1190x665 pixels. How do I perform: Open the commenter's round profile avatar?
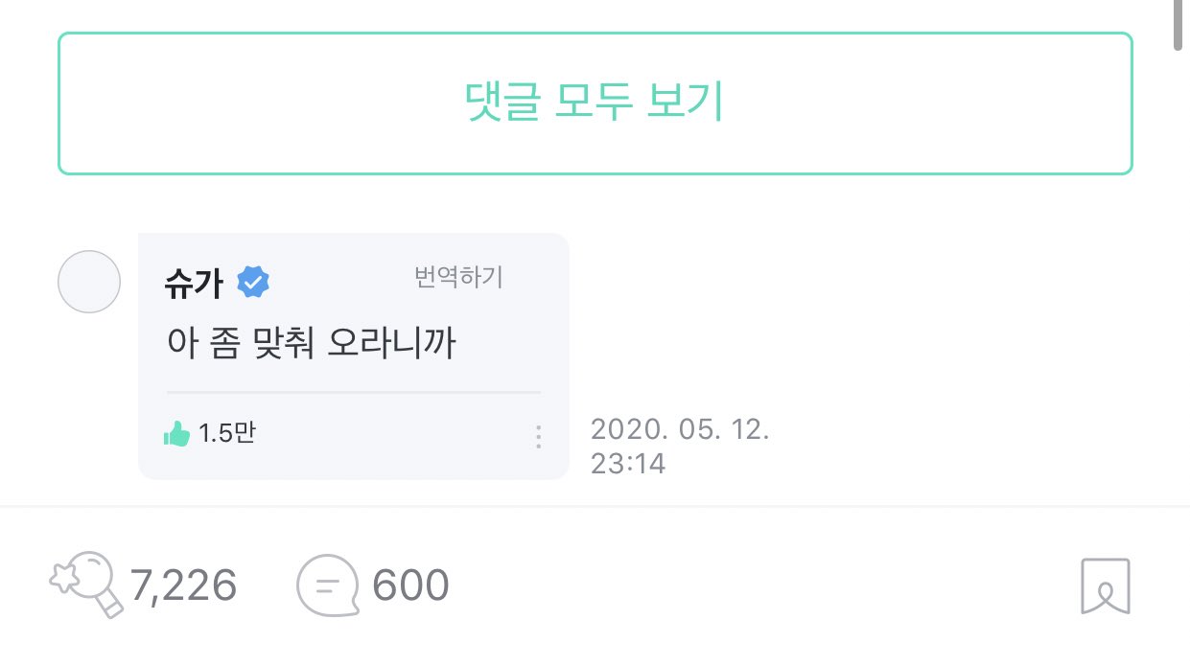(x=89, y=282)
